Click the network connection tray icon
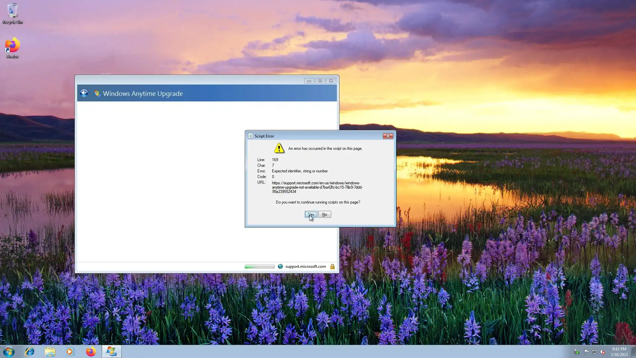This screenshot has width=636, height=358. click(594, 352)
